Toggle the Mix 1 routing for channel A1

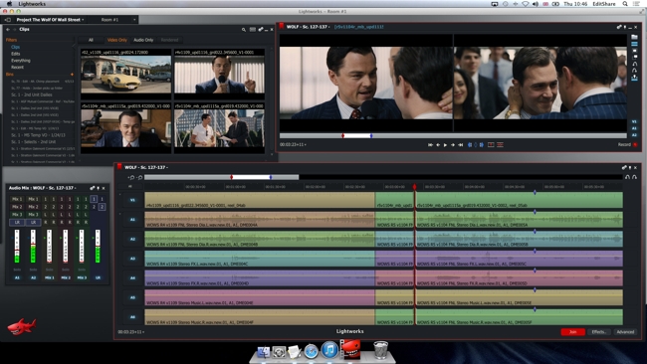tap(17, 199)
